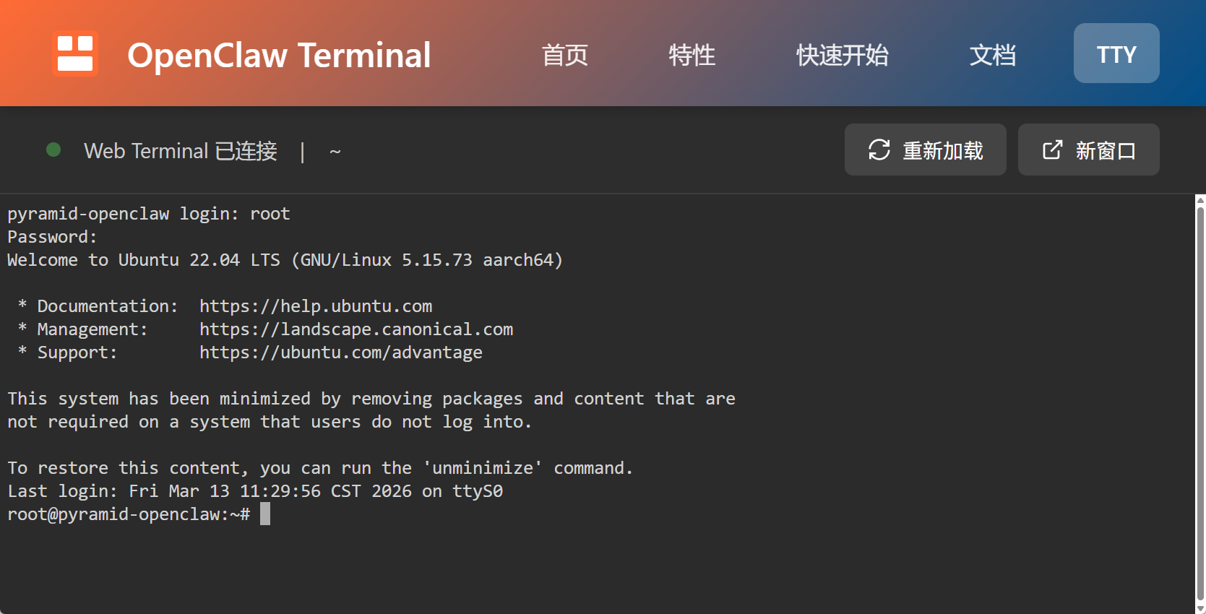Click the external-link icon for 新窗口
Image resolution: width=1206 pixels, height=614 pixels.
tap(1052, 150)
